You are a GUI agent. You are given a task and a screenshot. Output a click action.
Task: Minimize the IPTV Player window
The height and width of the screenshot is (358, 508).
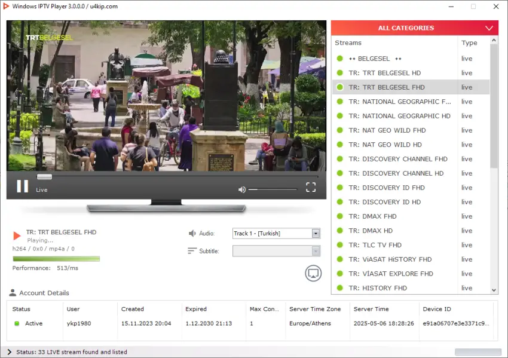tap(451, 7)
